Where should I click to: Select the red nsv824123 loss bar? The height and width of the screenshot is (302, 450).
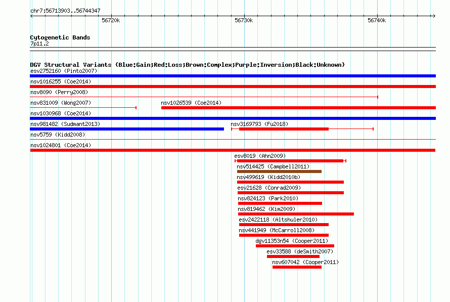point(280,203)
